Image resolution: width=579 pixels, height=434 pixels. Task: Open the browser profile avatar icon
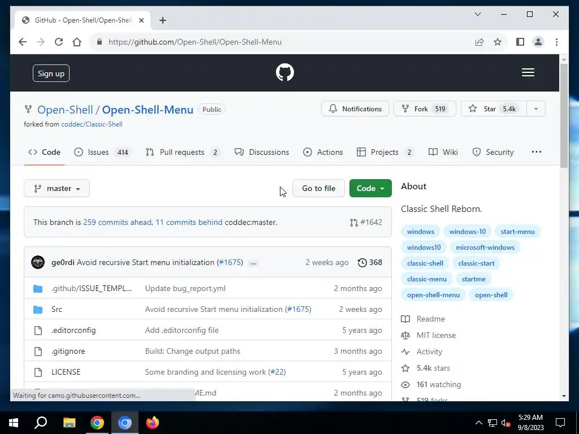(538, 42)
